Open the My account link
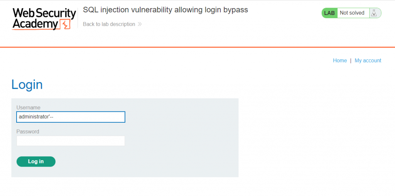This screenshot has height=196, width=395. [368, 61]
